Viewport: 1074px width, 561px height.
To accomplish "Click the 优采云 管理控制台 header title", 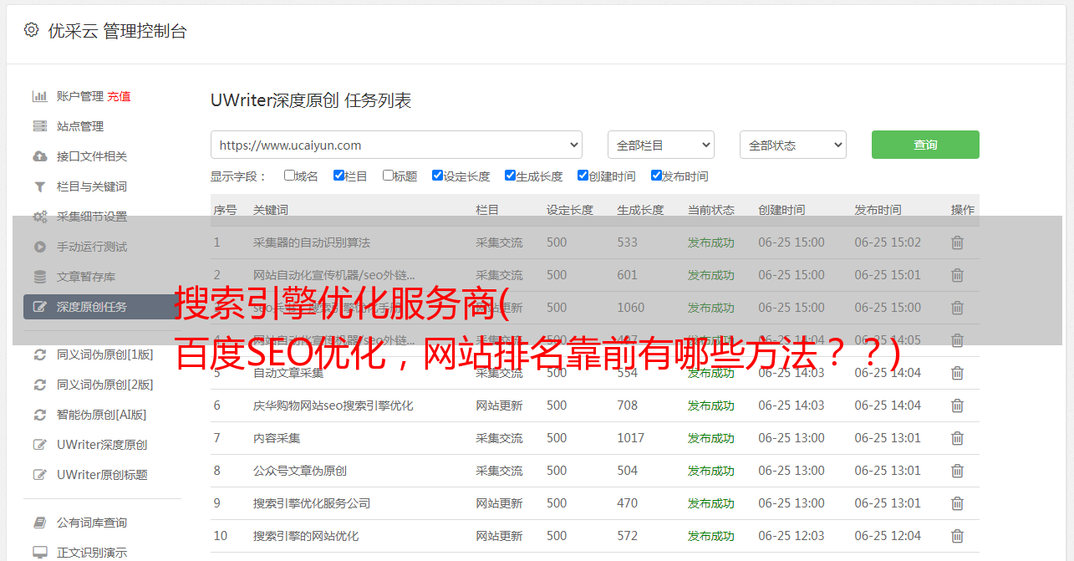I will (117, 31).
